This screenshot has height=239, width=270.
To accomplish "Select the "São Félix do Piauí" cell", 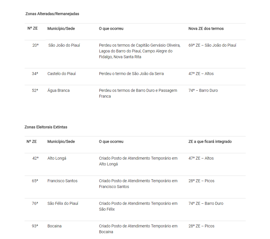I will (x=63, y=203).
